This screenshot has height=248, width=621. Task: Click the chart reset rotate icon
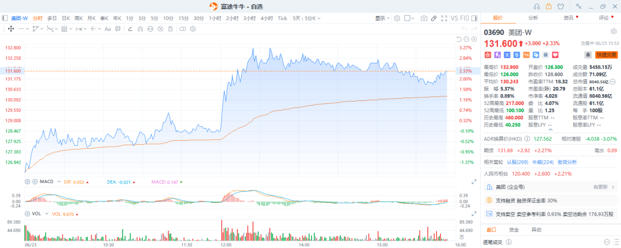point(459,39)
